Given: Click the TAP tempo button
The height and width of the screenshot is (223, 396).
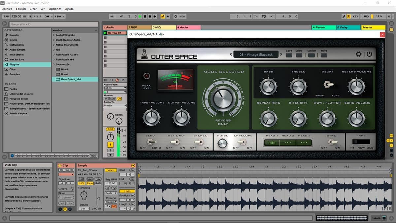Looking at the screenshot, I should (x=6, y=16).
